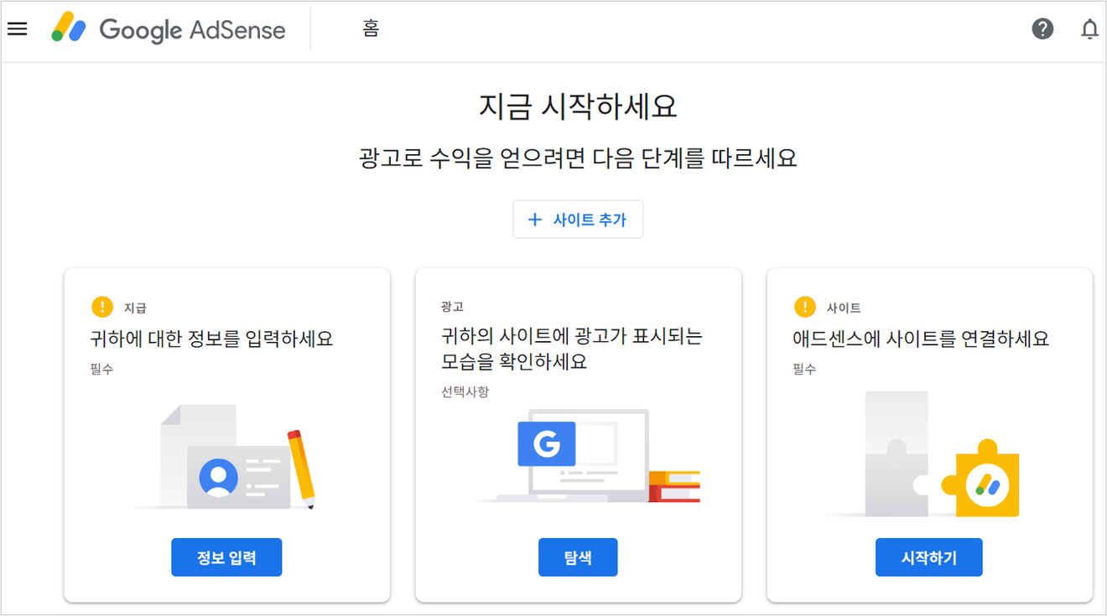Click the 지급 card category label
The image size is (1107, 616).
click(135, 308)
